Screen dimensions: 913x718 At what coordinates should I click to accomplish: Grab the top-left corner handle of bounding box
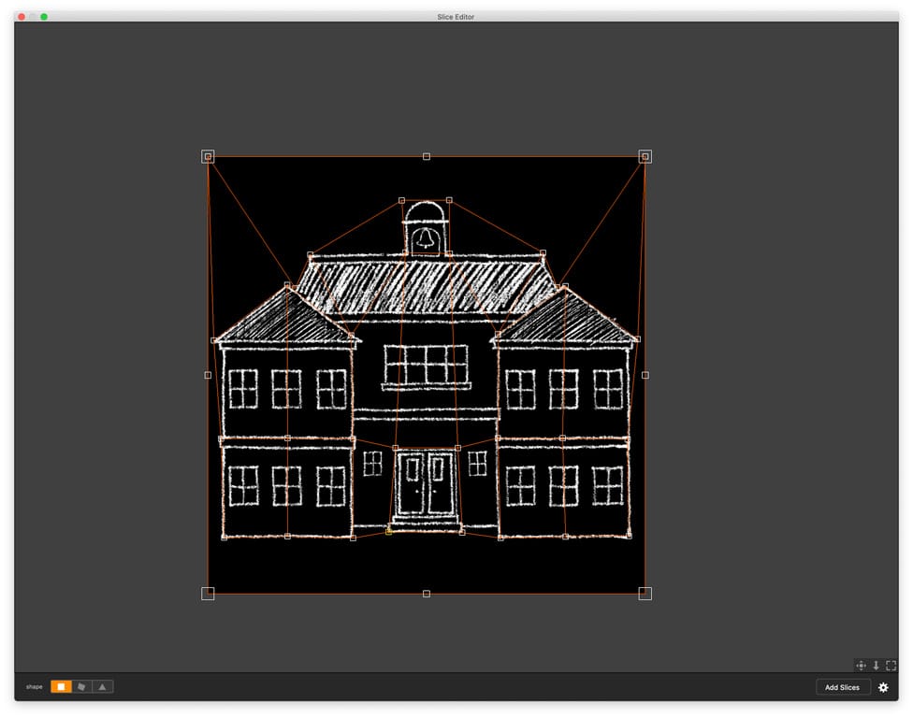[208, 156]
